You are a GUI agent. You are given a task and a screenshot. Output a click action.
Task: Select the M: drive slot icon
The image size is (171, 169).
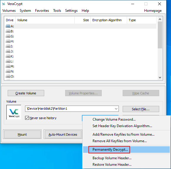pyautogui.click(x=8, y=66)
